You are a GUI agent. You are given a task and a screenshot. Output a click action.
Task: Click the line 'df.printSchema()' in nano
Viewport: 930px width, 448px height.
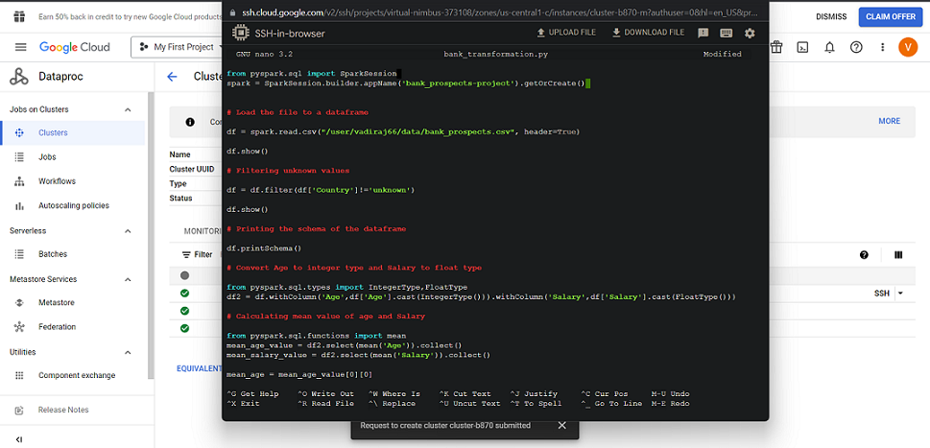pos(264,248)
